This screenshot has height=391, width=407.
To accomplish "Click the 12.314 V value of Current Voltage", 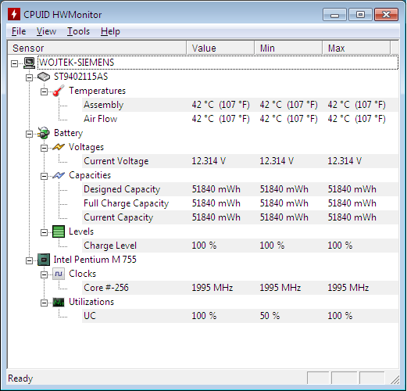I will coord(209,161).
